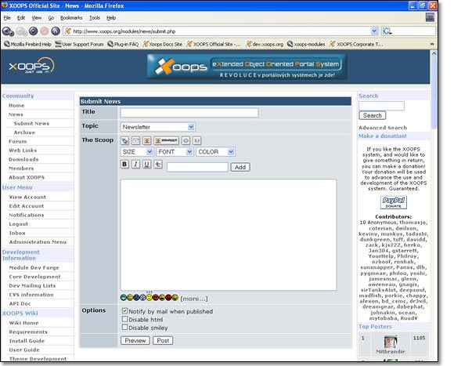Click the browser Stop button
Image resolution: width=454 pixels, height=366 pixels.
[x=45, y=31]
